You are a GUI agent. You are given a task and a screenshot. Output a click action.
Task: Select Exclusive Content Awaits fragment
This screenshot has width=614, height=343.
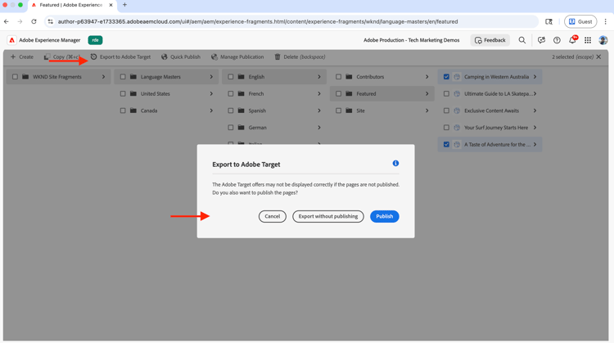click(490, 111)
